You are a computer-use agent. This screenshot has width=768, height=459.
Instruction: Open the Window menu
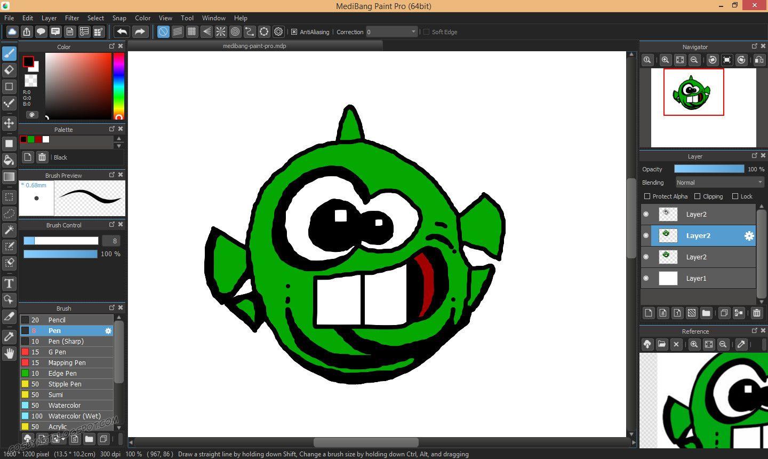pyautogui.click(x=213, y=18)
